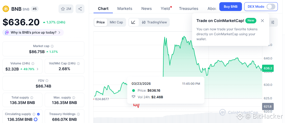The height and width of the screenshot is (123, 285).
Task: Toggle the DEX Mode switch
Action: pos(271,7)
